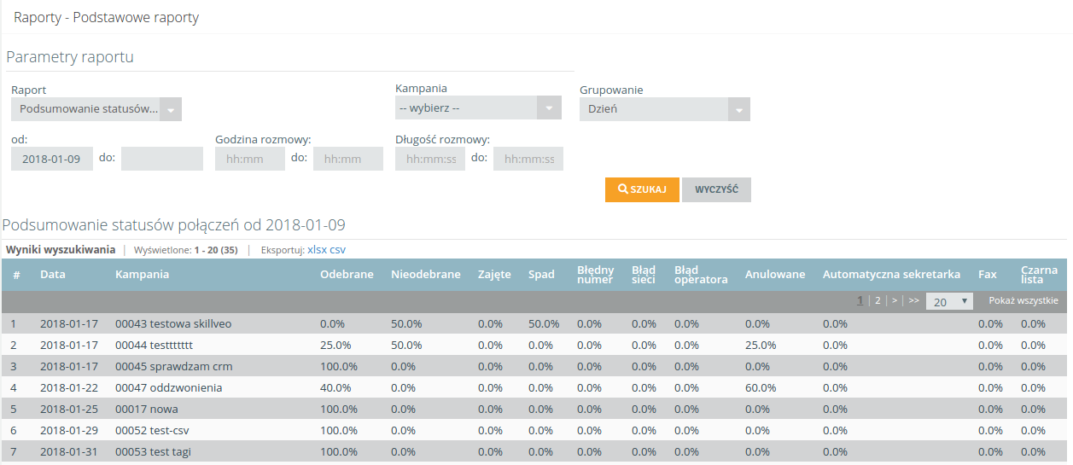Click 25.0% Odebrane value for testttttt
This screenshot has width=1073, height=465.
(335, 346)
